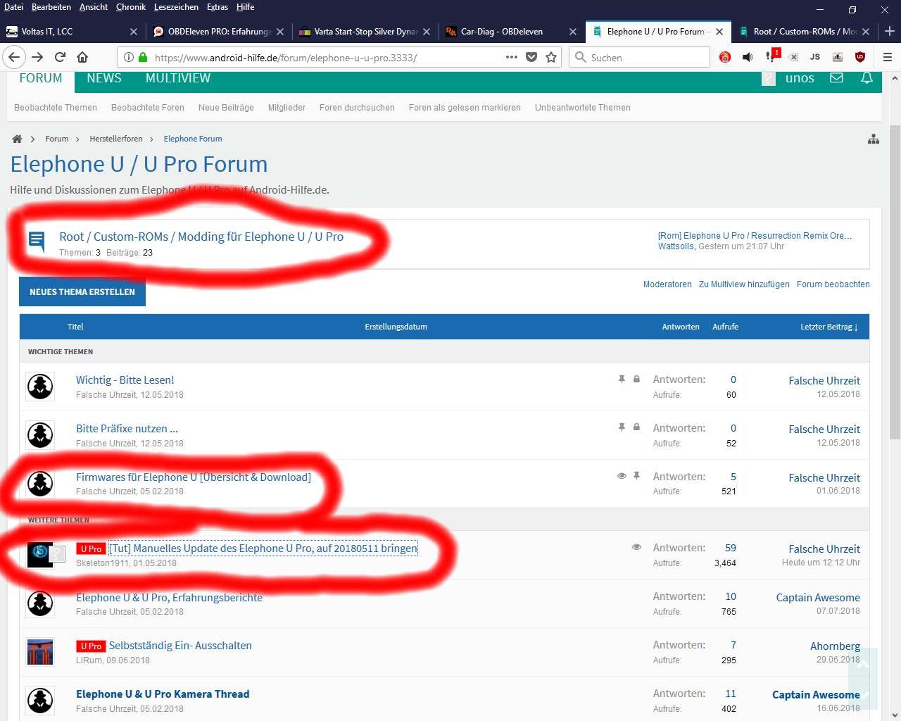
Task: Open Rom Elephone U Pro Resurrection Remix link
Action: [755, 235]
